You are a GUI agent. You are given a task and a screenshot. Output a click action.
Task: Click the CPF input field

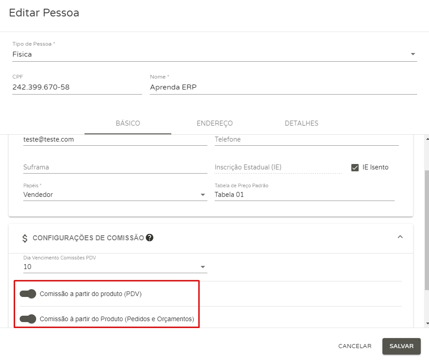coord(77,87)
